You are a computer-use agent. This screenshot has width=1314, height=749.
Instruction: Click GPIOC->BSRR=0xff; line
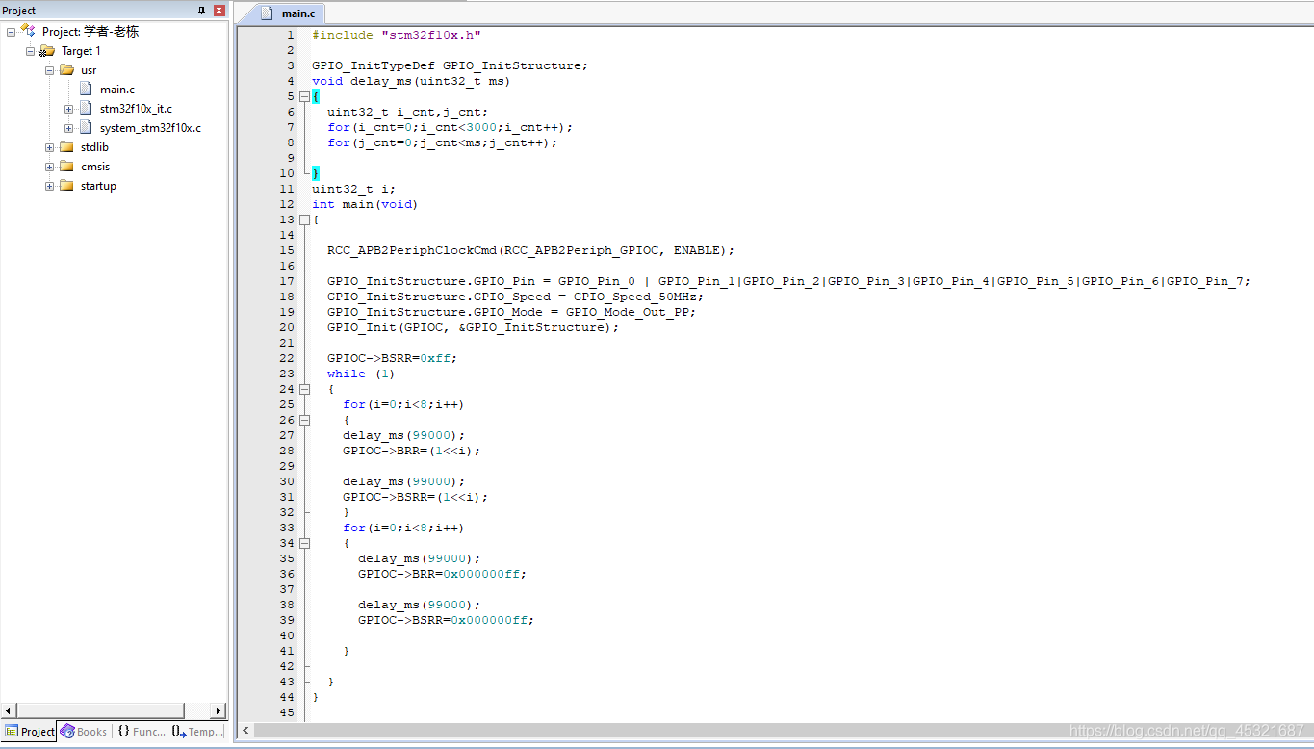pyautogui.click(x=392, y=358)
